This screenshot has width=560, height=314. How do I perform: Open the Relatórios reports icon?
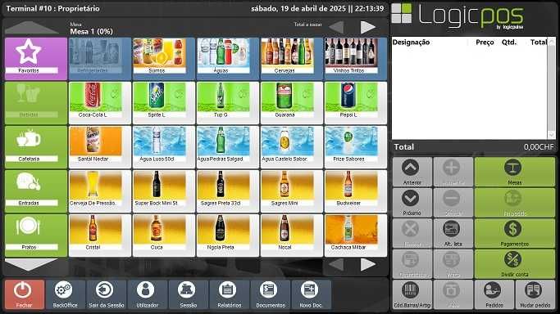coord(229,294)
